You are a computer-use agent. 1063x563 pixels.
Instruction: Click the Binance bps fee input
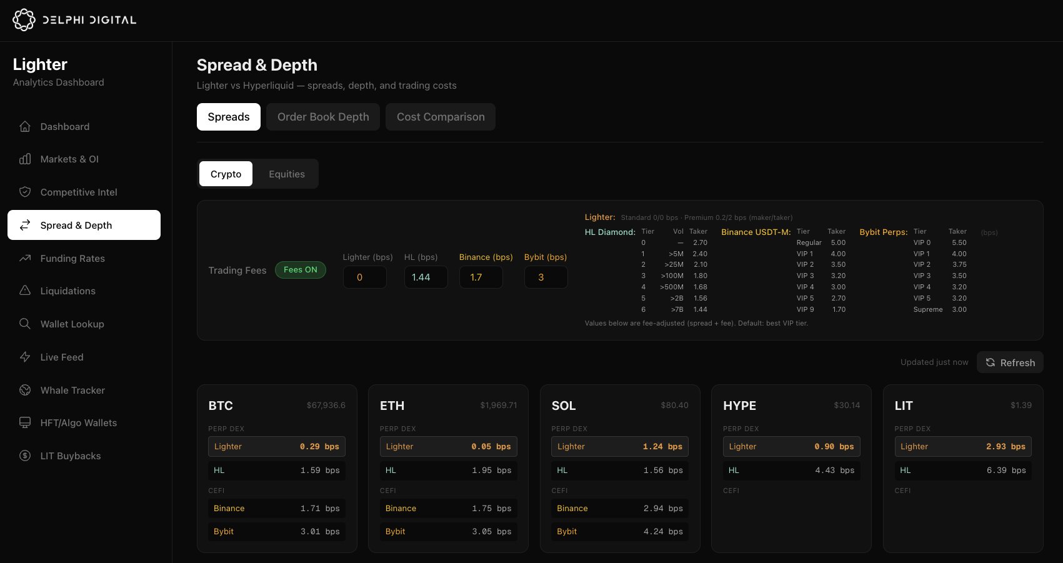[x=481, y=277]
